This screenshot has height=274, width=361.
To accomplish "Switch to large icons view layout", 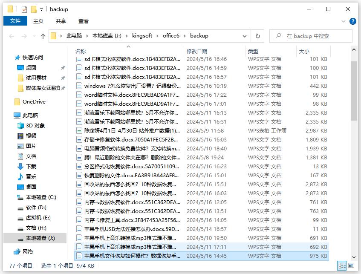I will [x=350, y=265].
